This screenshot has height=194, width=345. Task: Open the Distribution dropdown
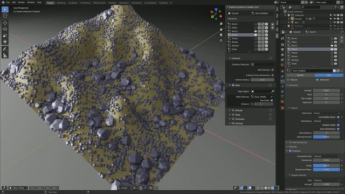[x=326, y=121]
